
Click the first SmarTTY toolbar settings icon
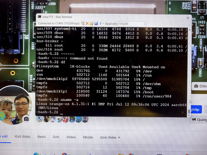tap(83, 24)
